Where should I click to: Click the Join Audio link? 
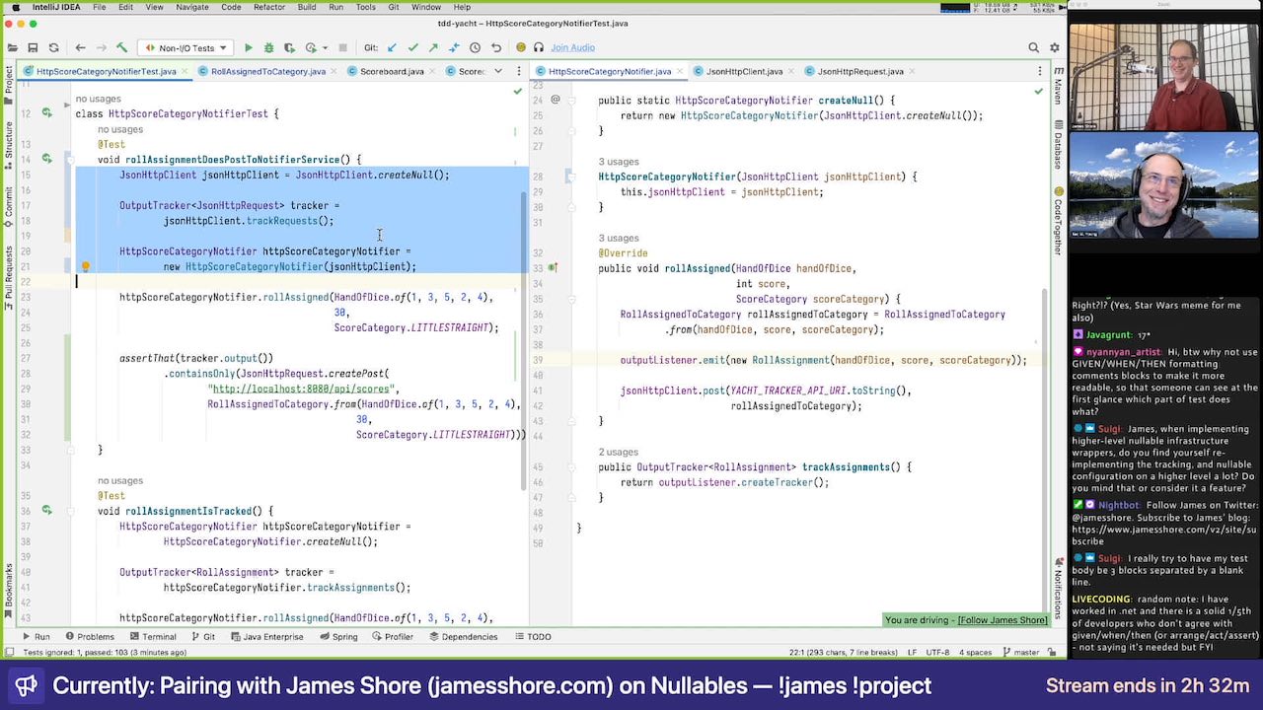point(572,47)
